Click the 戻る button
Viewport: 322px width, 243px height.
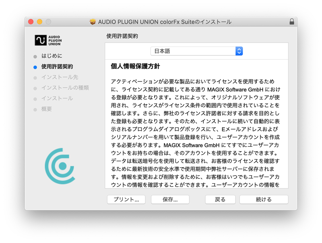pos(220,199)
